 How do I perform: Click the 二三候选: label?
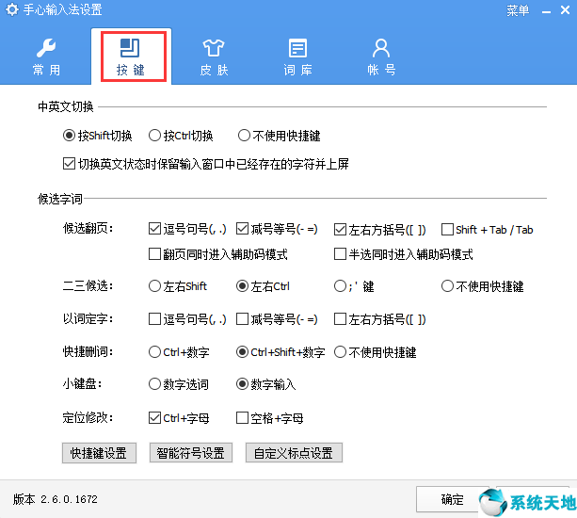(88, 285)
